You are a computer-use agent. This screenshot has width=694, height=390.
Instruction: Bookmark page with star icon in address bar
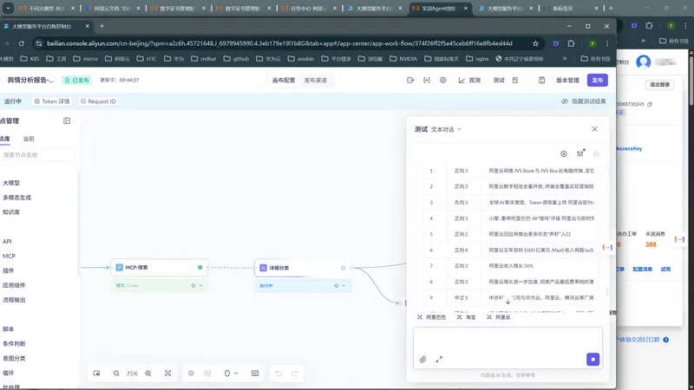(x=535, y=43)
